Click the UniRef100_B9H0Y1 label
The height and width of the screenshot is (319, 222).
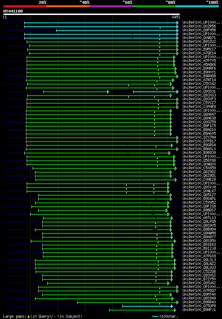(199, 72)
